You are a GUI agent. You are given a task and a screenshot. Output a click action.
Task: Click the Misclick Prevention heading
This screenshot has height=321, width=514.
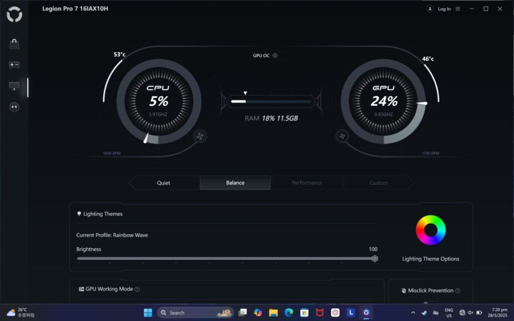pyautogui.click(x=430, y=290)
